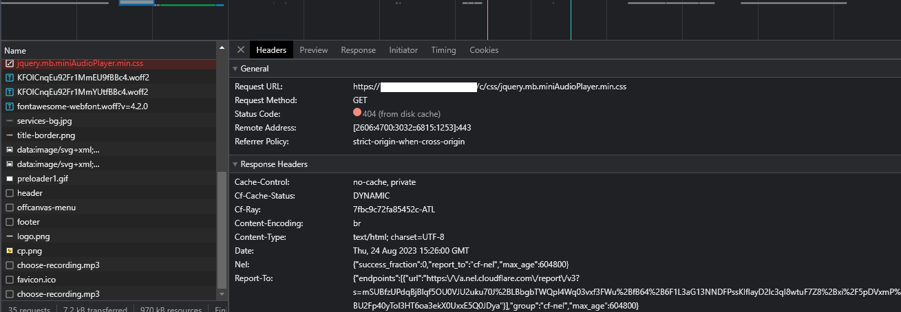Click the font icon for fontawesome-webfont.woff
This screenshot has height=312, width=901.
click(x=10, y=107)
